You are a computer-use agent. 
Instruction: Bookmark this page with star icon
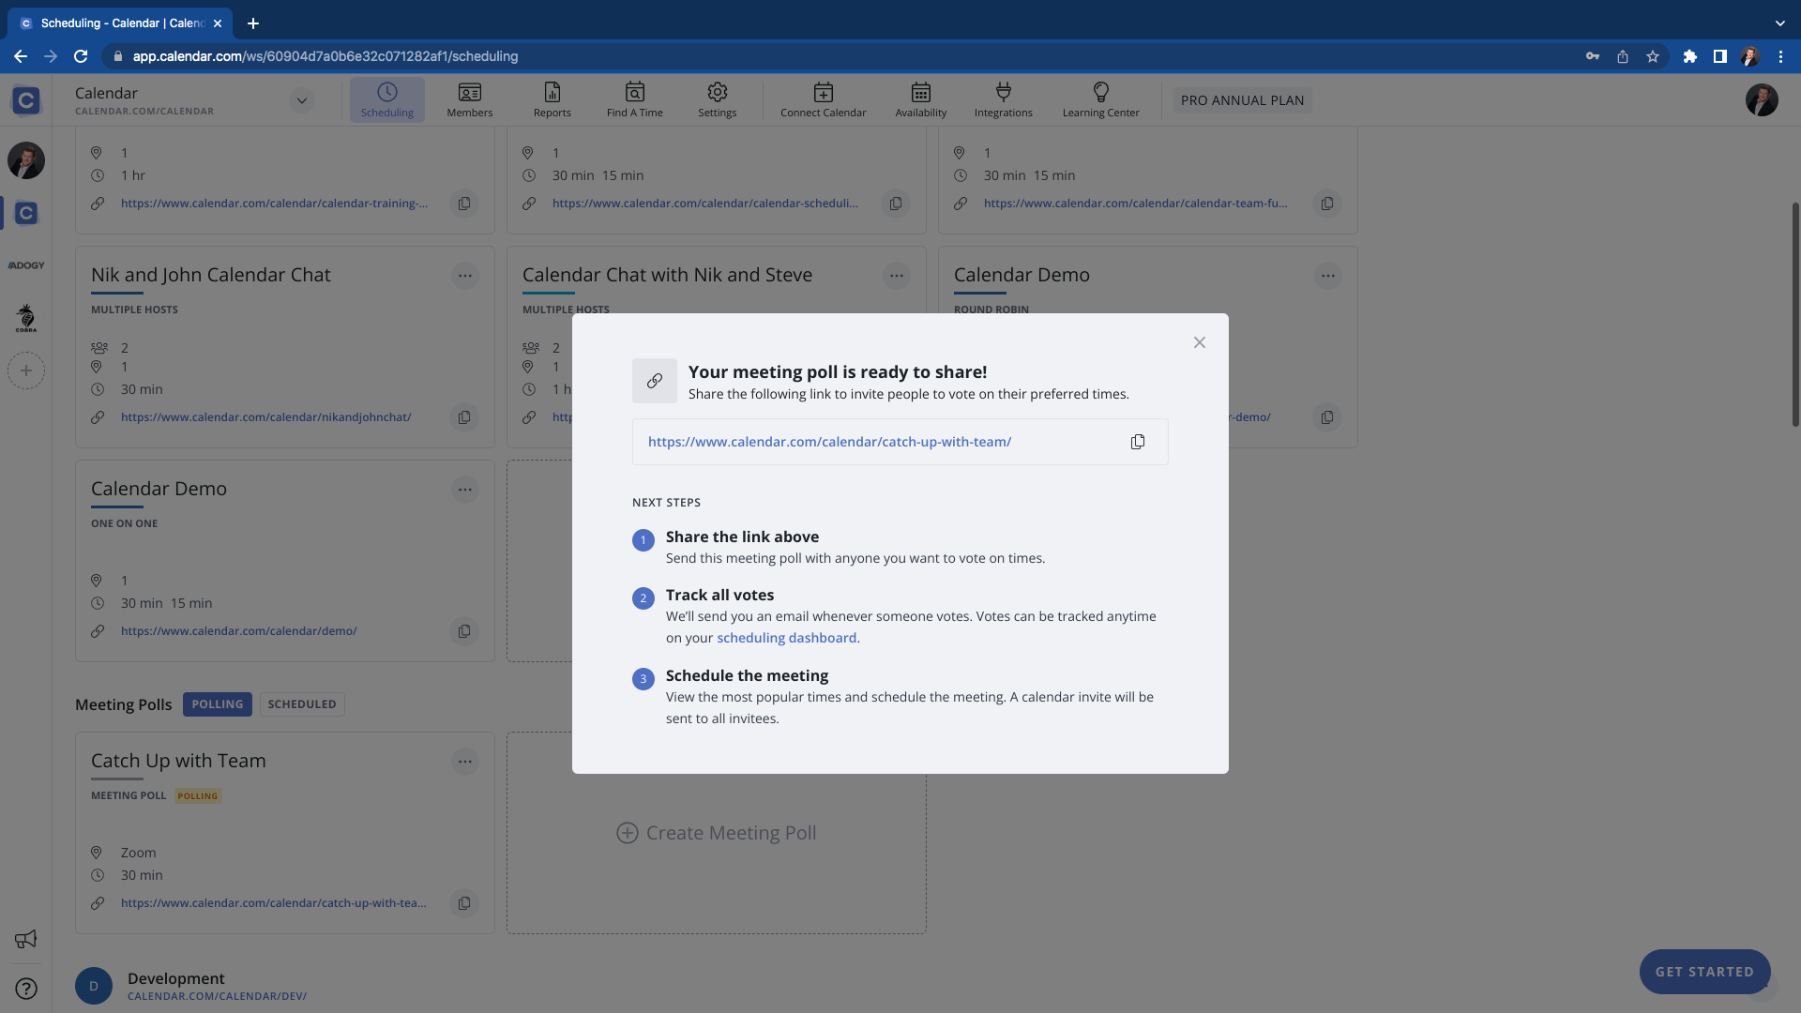(1653, 56)
